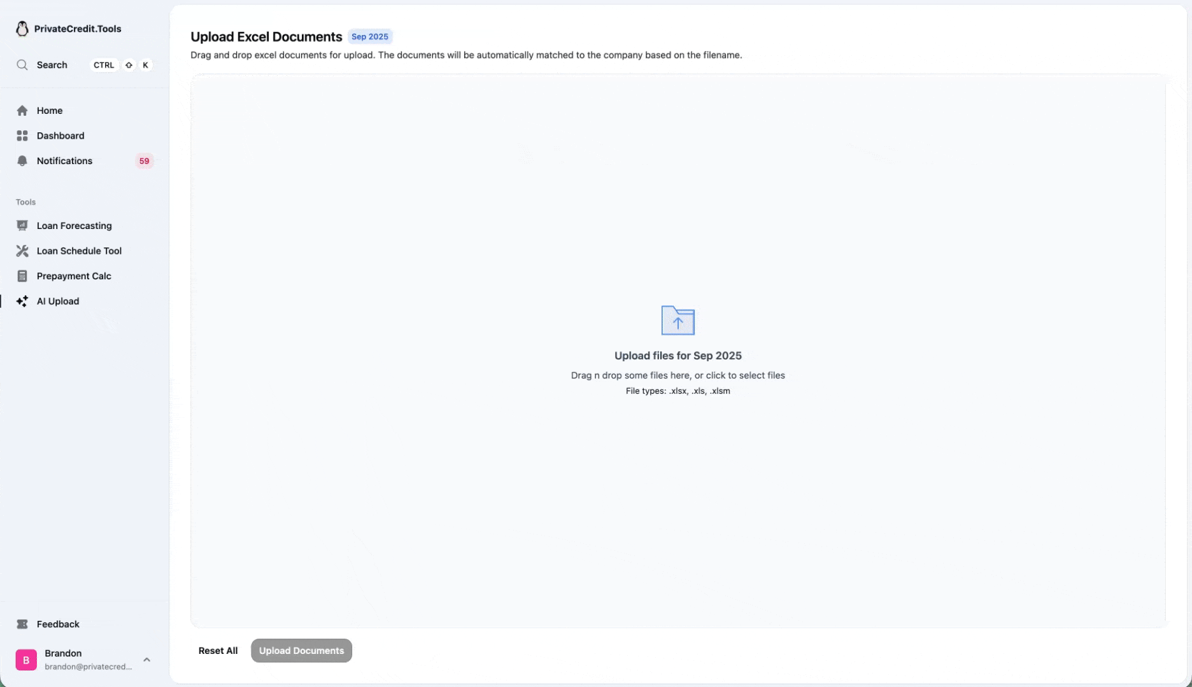Click the Home house icon
Viewport: 1192px width, 687px height.
click(x=22, y=111)
